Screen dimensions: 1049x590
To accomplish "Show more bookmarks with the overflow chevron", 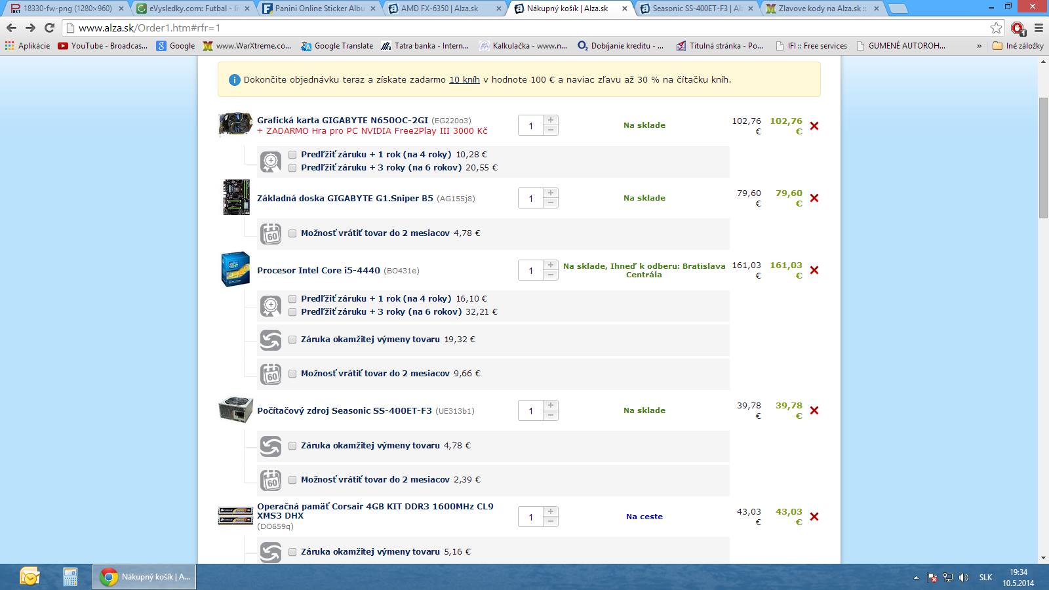I will tap(979, 46).
